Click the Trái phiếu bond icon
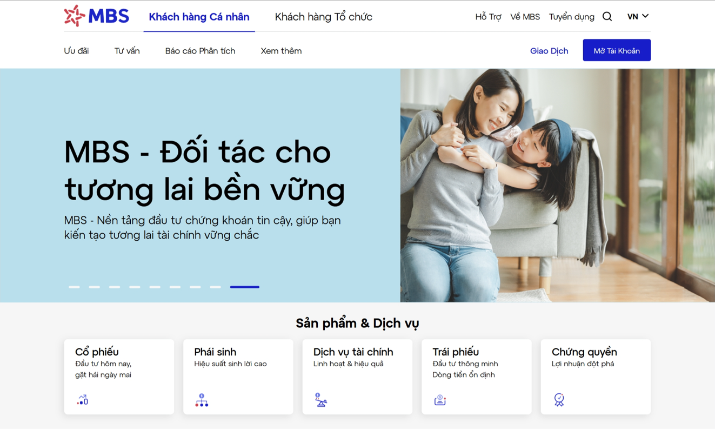715x429 pixels. [440, 400]
